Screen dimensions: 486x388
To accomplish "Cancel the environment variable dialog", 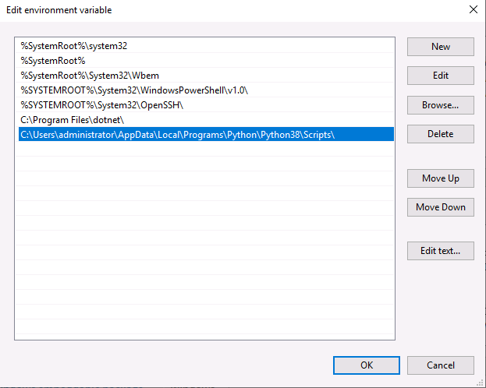I will [441, 365].
